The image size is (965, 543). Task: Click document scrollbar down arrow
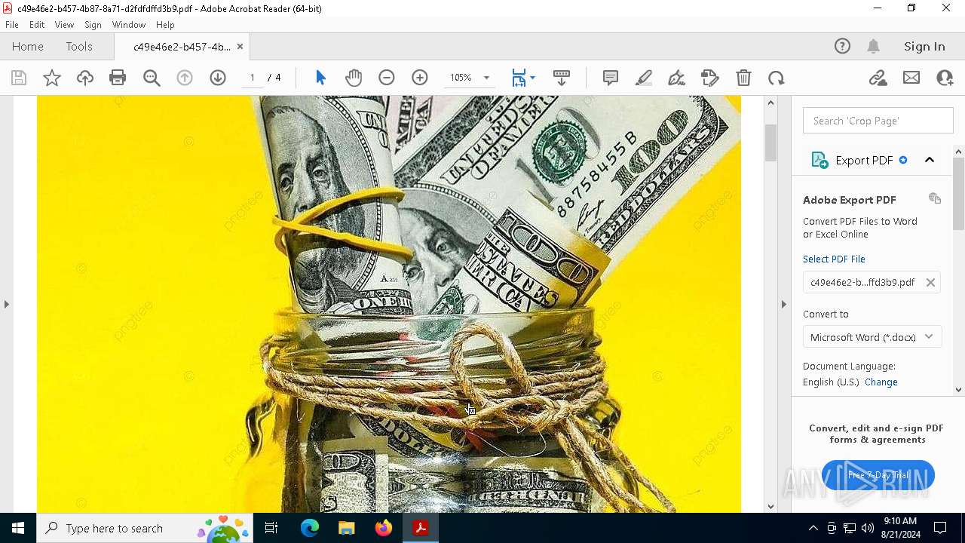click(x=770, y=507)
